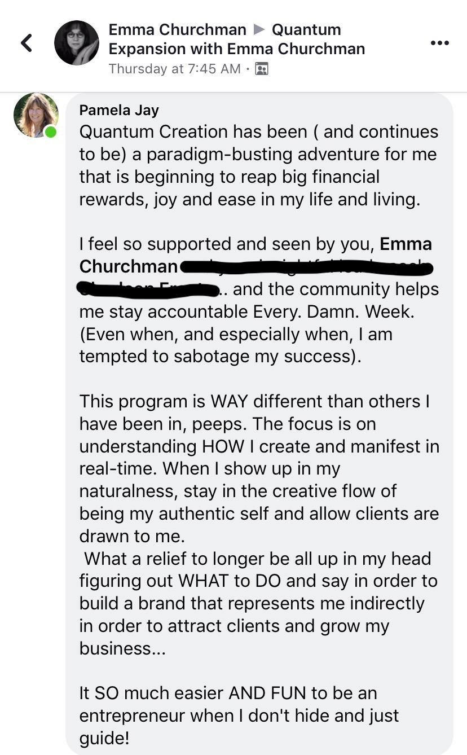Image resolution: width=467 pixels, height=755 pixels.
Task: Tap the green online status dot
Action: tap(51, 133)
